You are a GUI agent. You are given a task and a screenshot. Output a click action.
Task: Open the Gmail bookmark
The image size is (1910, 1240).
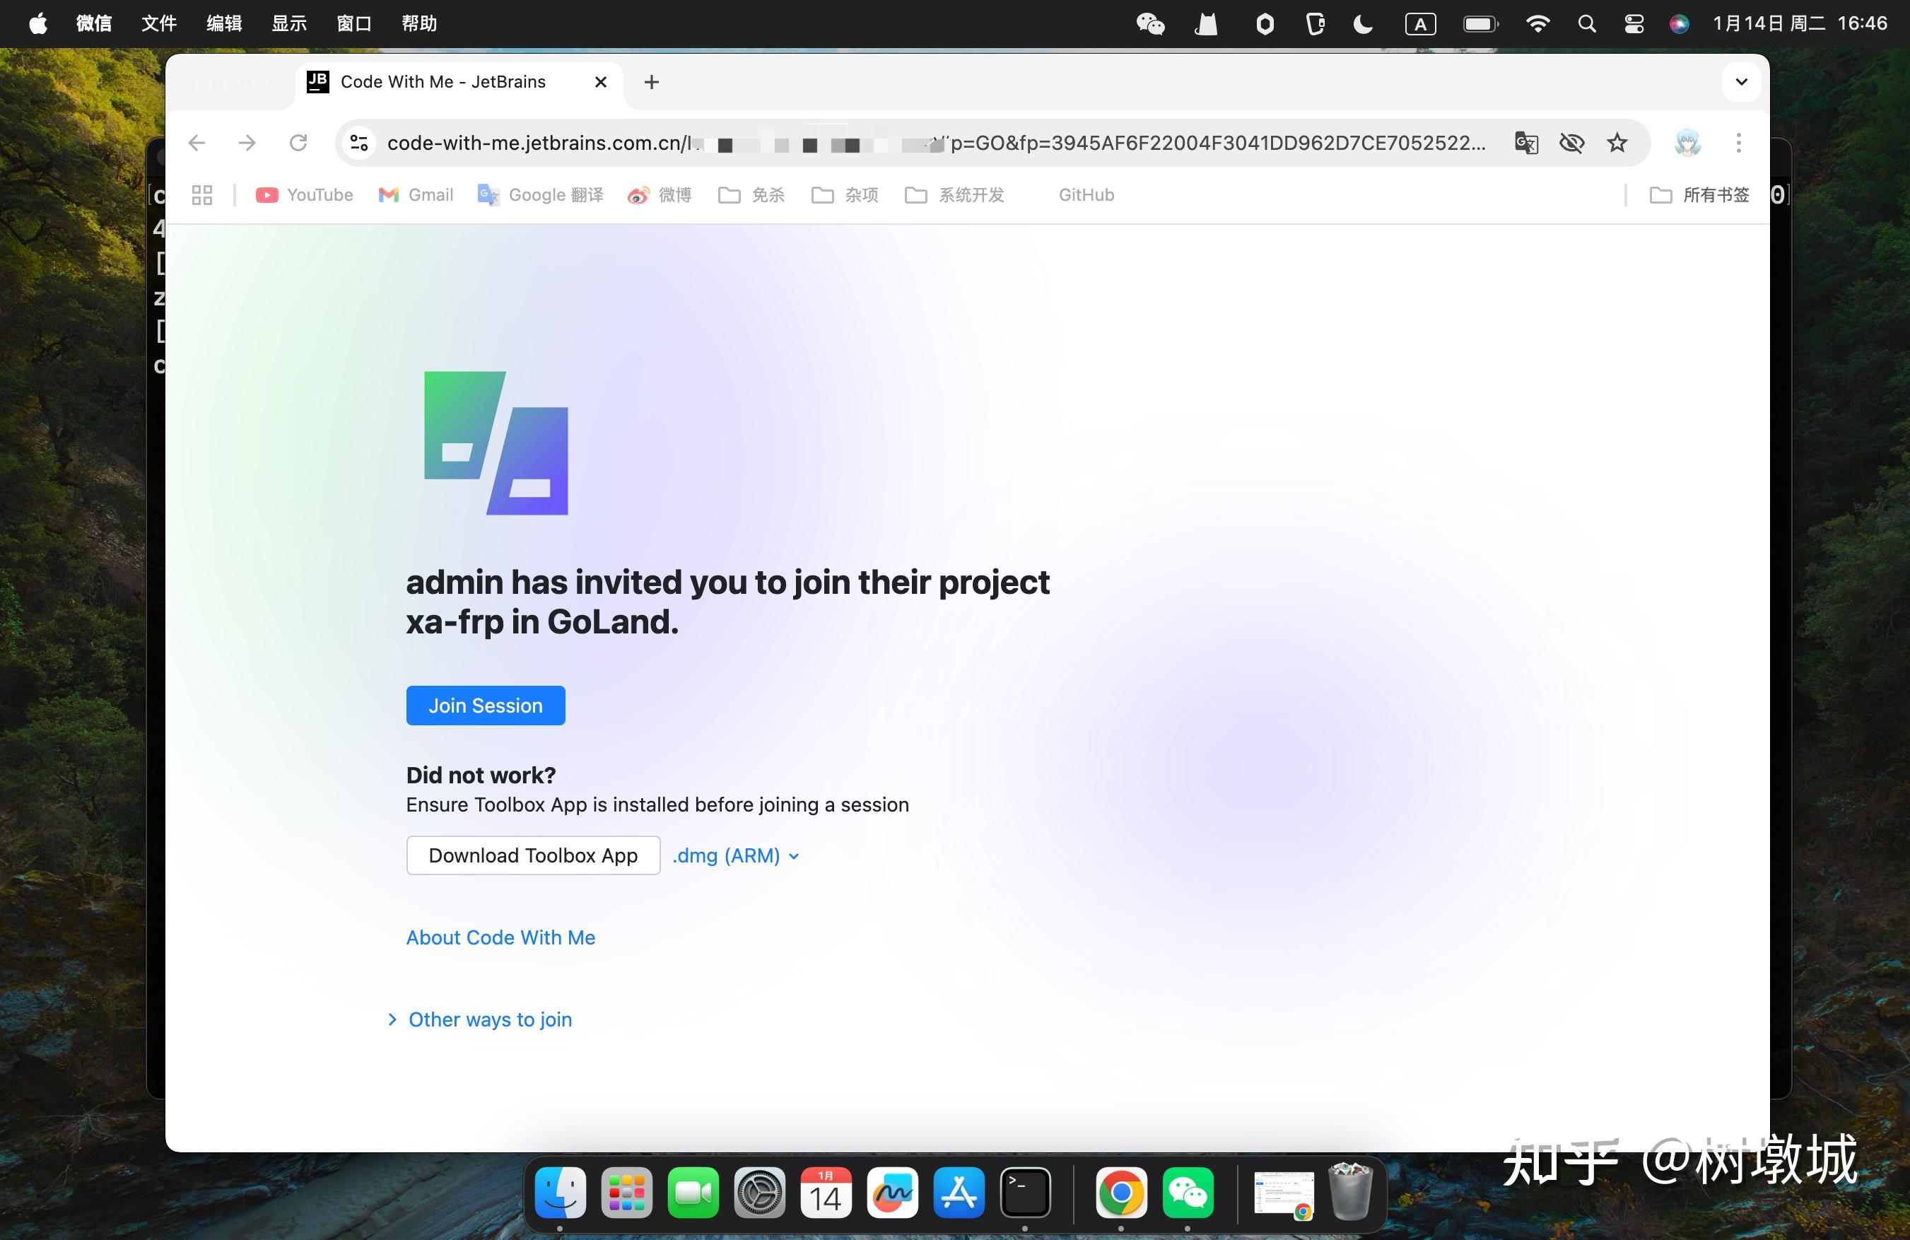pos(415,194)
